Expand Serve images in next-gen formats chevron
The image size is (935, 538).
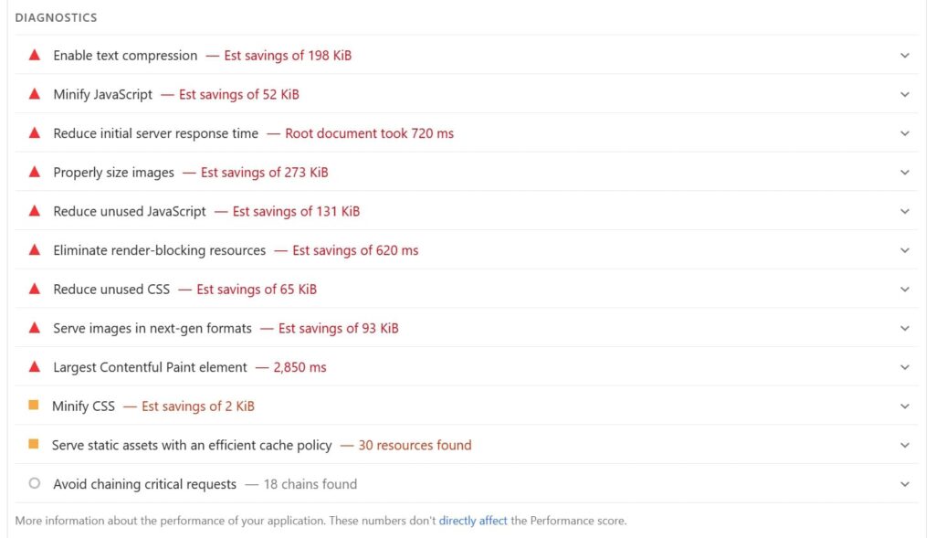(x=905, y=328)
